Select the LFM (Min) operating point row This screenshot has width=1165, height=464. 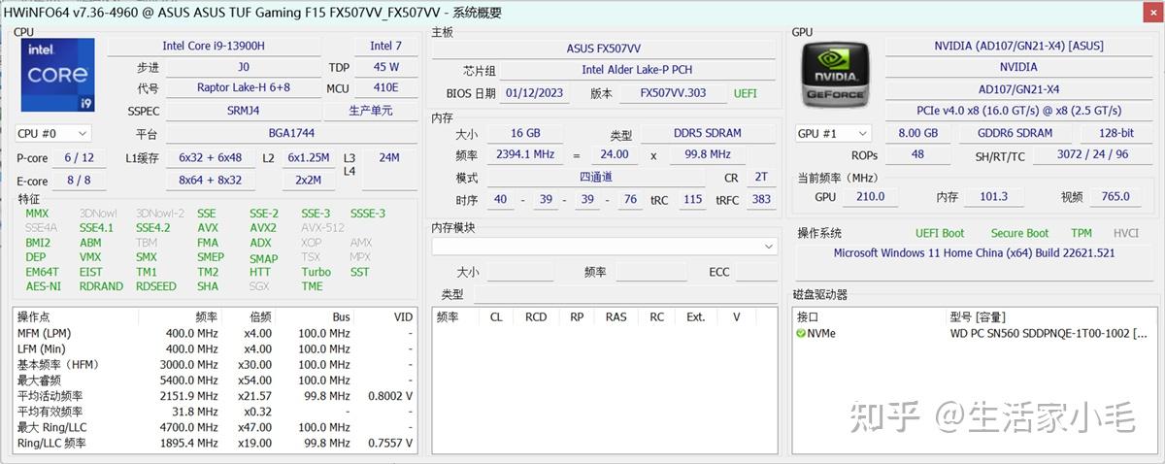click(x=215, y=348)
